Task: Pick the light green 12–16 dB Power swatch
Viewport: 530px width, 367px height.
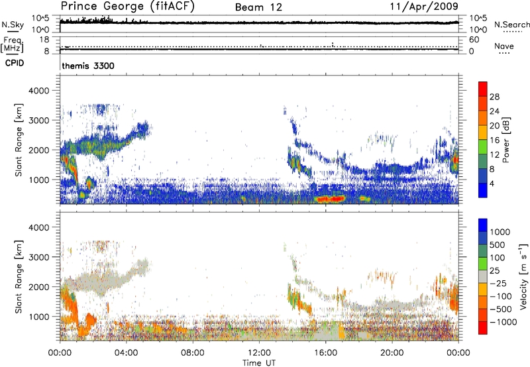Action: point(483,147)
